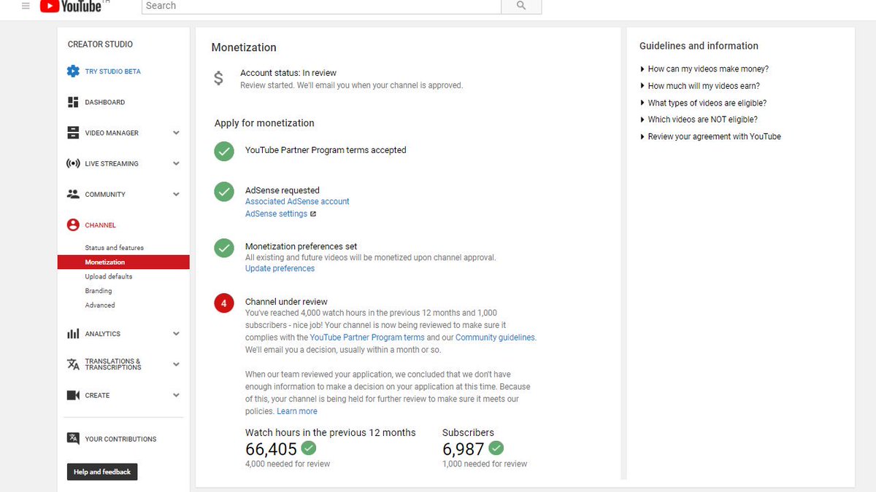Expand the Community section chevron

point(176,194)
